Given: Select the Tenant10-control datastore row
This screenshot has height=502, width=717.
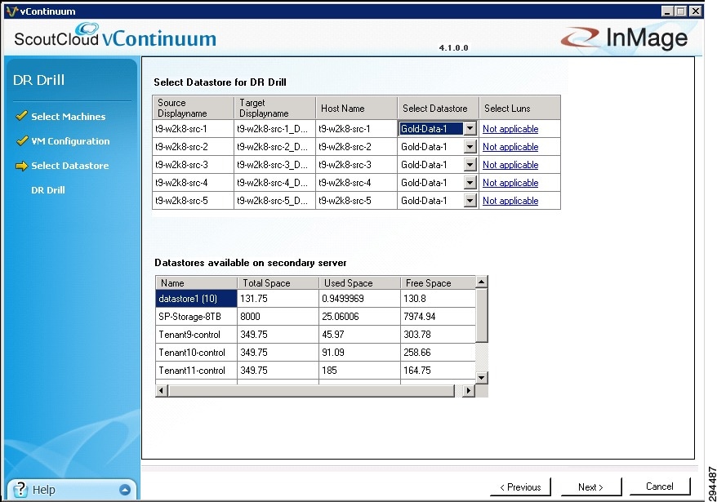Looking at the screenshot, I should 315,353.
